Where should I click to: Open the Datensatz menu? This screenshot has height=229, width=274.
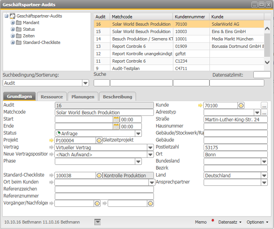coord(230,222)
